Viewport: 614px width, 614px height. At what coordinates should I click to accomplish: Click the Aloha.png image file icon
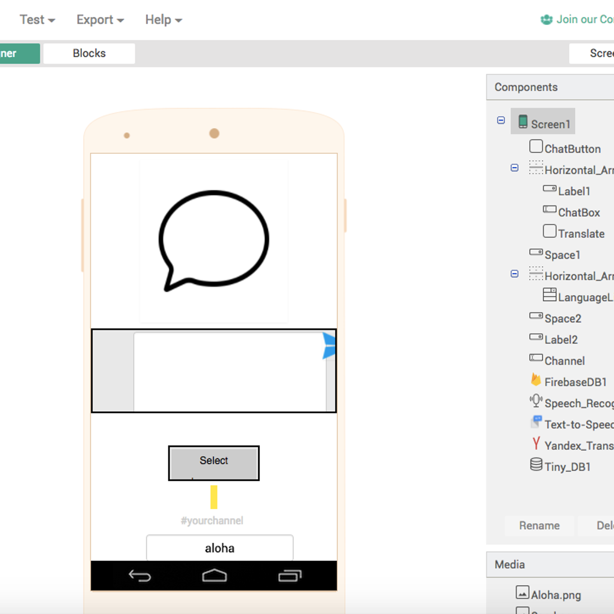click(x=522, y=592)
